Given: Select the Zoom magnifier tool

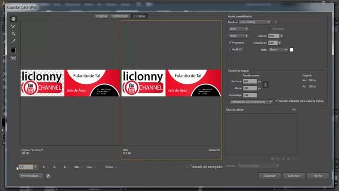Looking at the screenshot, I should [13, 33].
